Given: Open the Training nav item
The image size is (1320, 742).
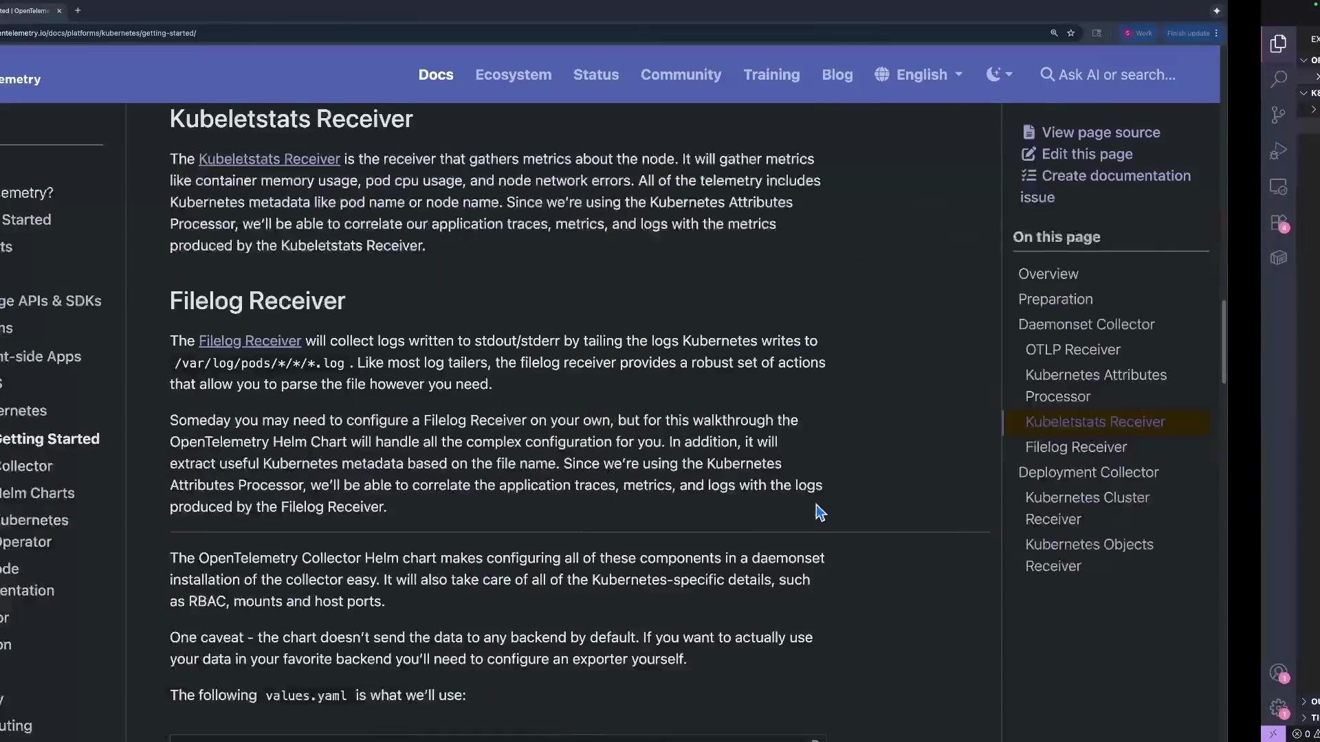Looking at the screenshot, I should tap(771, 74).
